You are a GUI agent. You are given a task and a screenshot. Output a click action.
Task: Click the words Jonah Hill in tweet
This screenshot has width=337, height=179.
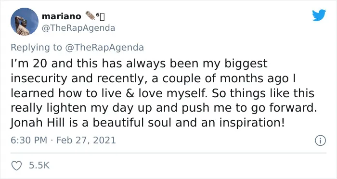tap(38, 123)
